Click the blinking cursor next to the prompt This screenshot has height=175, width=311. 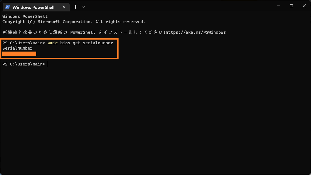(48, 64)
